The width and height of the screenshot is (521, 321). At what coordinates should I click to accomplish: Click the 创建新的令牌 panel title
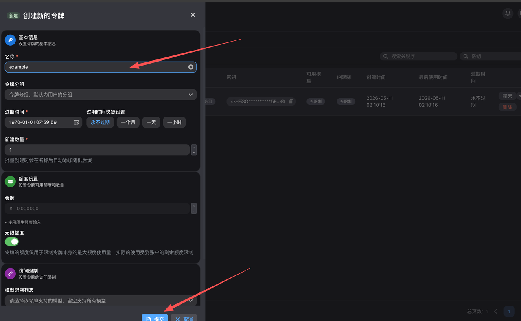coord(44,15)
